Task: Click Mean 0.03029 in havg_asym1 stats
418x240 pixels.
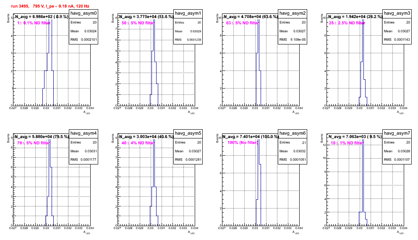Action: pos(188,31)
